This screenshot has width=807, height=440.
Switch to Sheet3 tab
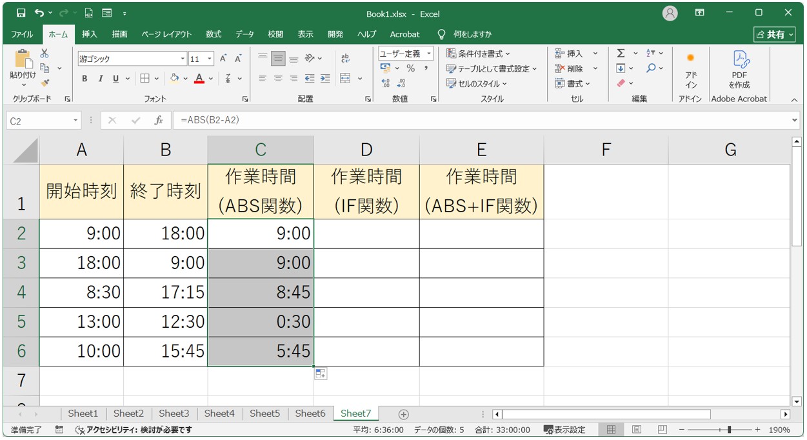click(x=174, y=414)
